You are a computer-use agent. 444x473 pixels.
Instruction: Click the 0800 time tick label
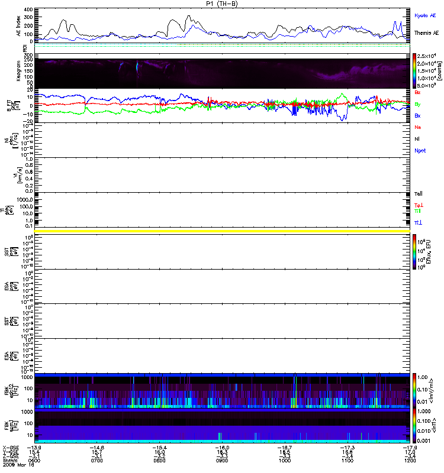tap(159, 461)
